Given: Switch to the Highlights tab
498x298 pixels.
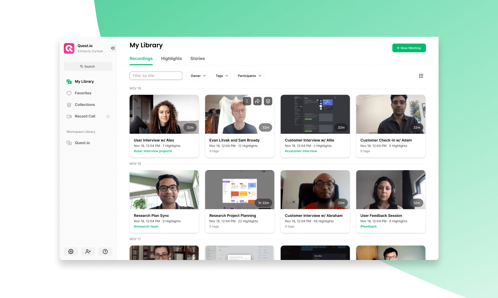Looking at the screenshot, I should point(171,58).
